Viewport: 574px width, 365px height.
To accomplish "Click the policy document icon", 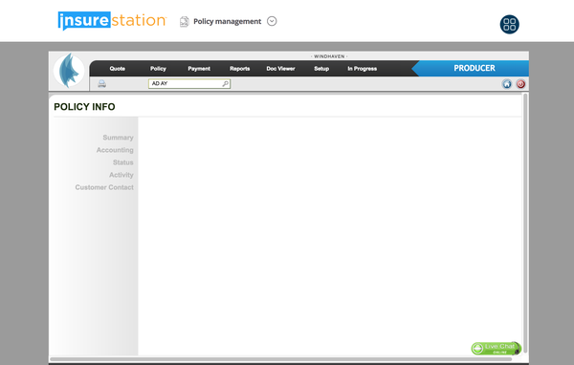I will 184,22.
